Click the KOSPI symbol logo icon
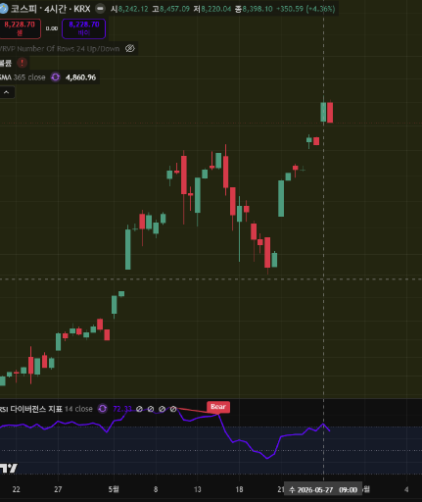This screenshot has width=422, height=502. pyautogui.click(x=3, y=9)
